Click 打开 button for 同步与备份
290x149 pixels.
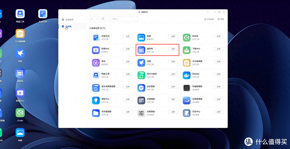click(173, 74)
